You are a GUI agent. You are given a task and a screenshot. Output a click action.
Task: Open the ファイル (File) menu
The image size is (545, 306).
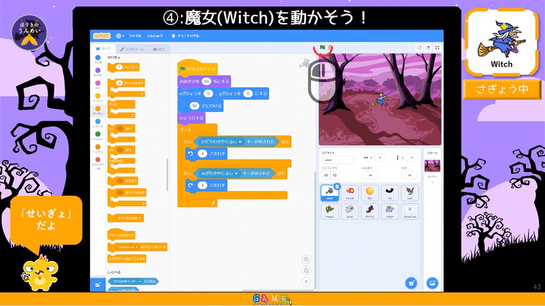(x=135, y=36)
